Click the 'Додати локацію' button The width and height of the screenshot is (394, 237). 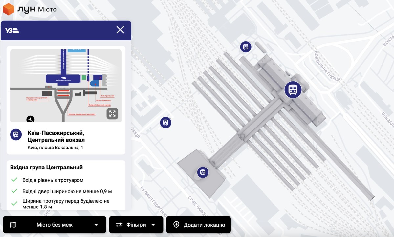point(198,225)
